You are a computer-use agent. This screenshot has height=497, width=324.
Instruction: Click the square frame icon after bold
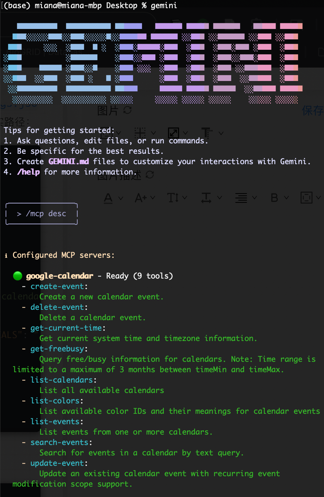click(306, 198)
